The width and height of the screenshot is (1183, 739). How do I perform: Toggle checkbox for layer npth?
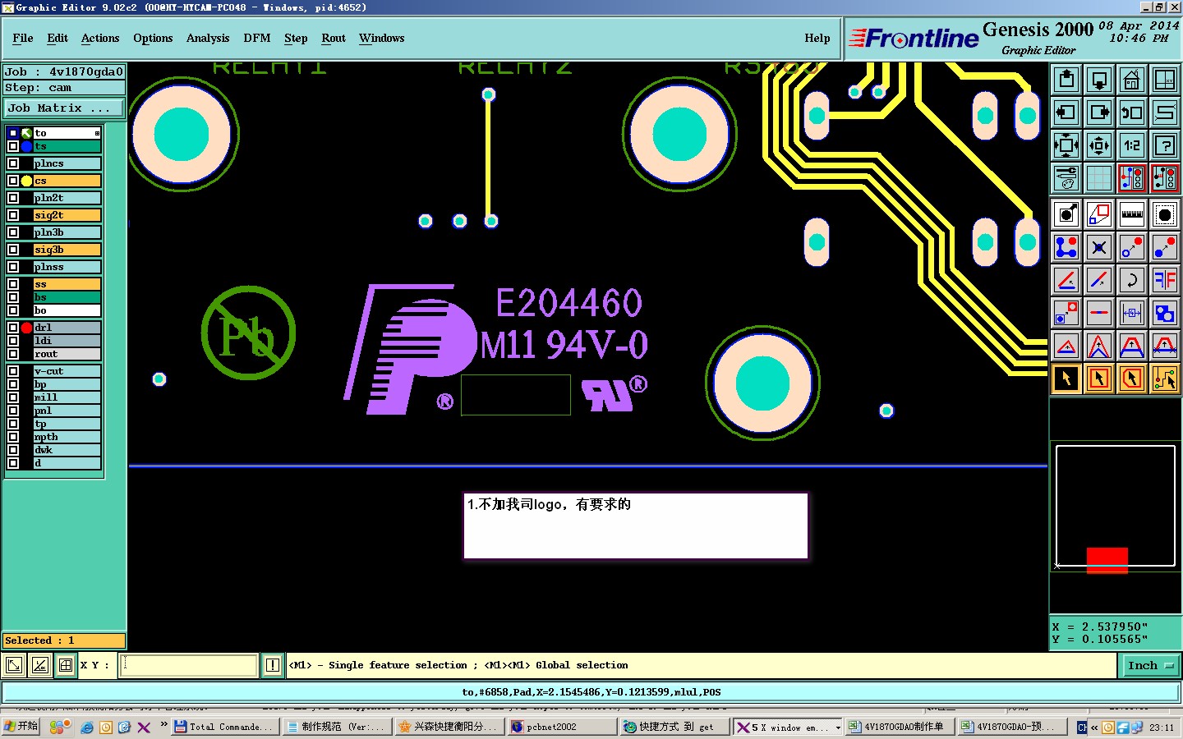click(13, 437)
